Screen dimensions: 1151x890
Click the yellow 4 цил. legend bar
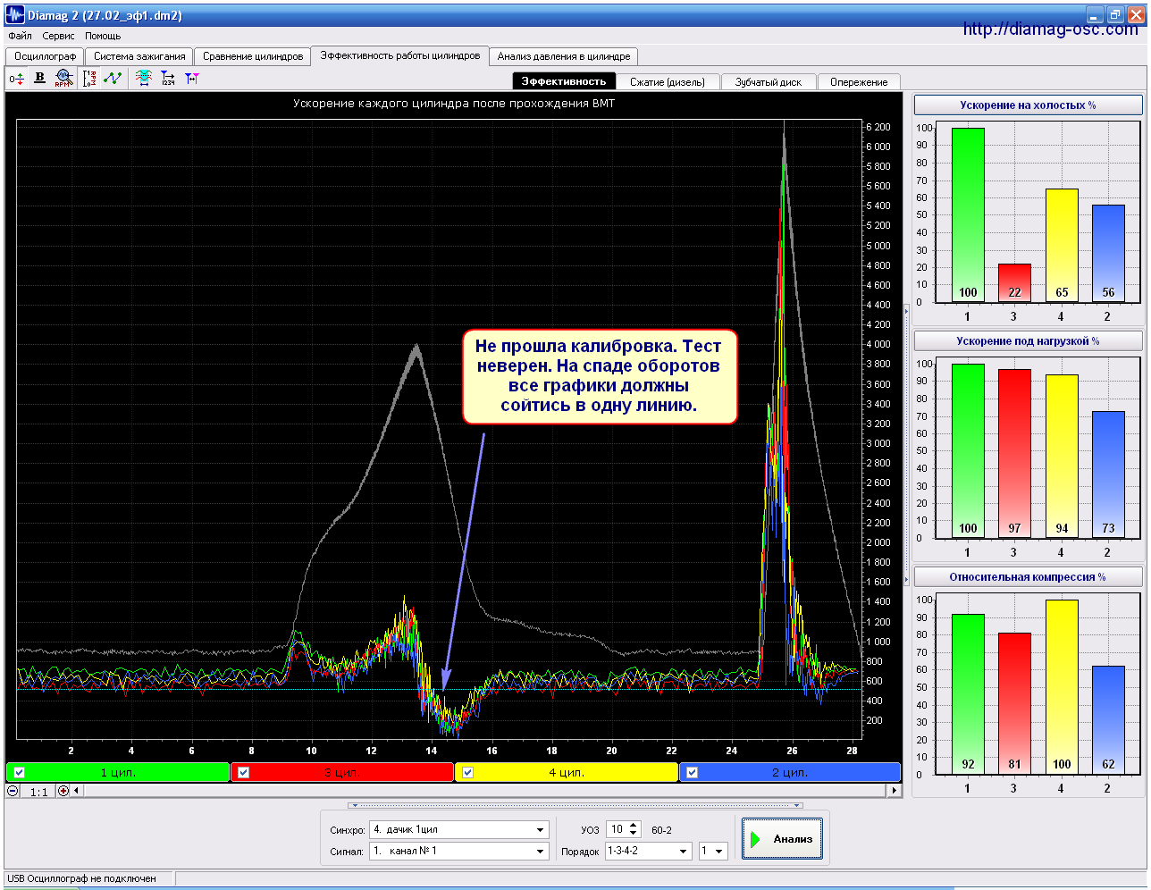pos(567,772)
